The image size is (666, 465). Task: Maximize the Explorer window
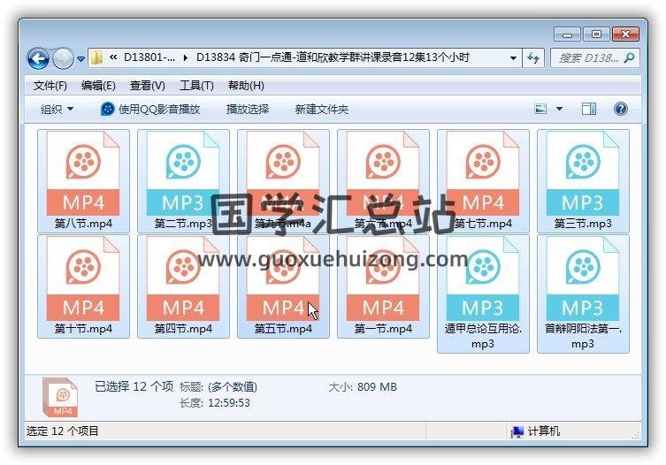[x=596, y=34]
